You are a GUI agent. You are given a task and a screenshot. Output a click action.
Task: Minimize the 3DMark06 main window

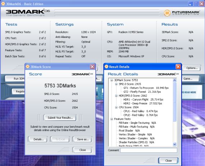[190, 4]
